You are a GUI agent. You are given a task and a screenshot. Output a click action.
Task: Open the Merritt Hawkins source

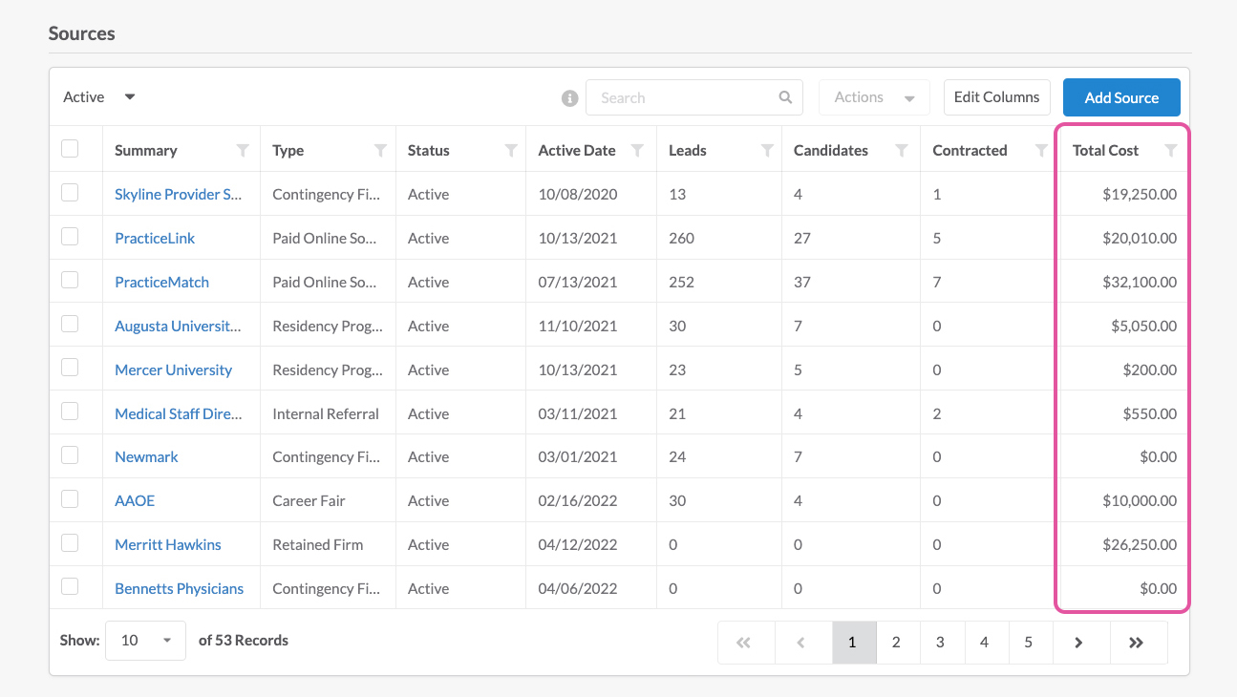pos(168,544)
